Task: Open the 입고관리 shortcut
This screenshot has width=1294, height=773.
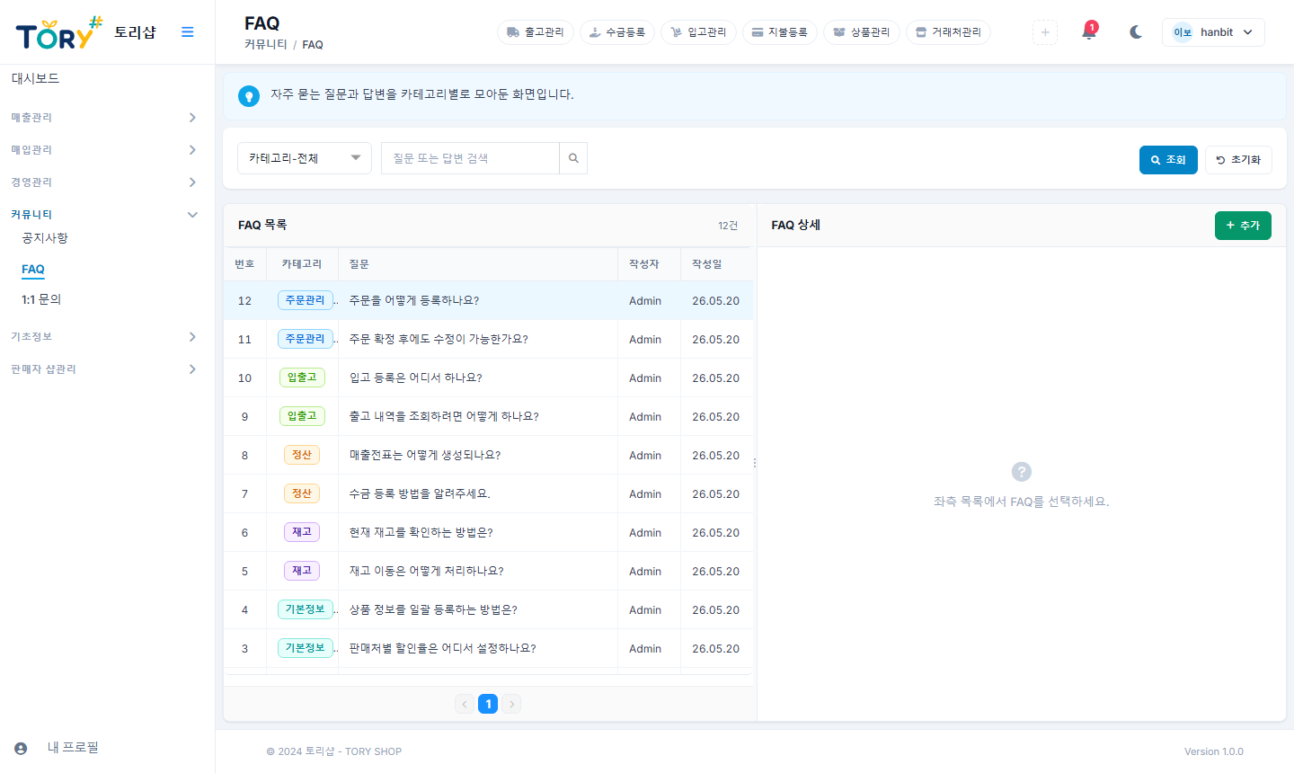Action: pos(699,32)
